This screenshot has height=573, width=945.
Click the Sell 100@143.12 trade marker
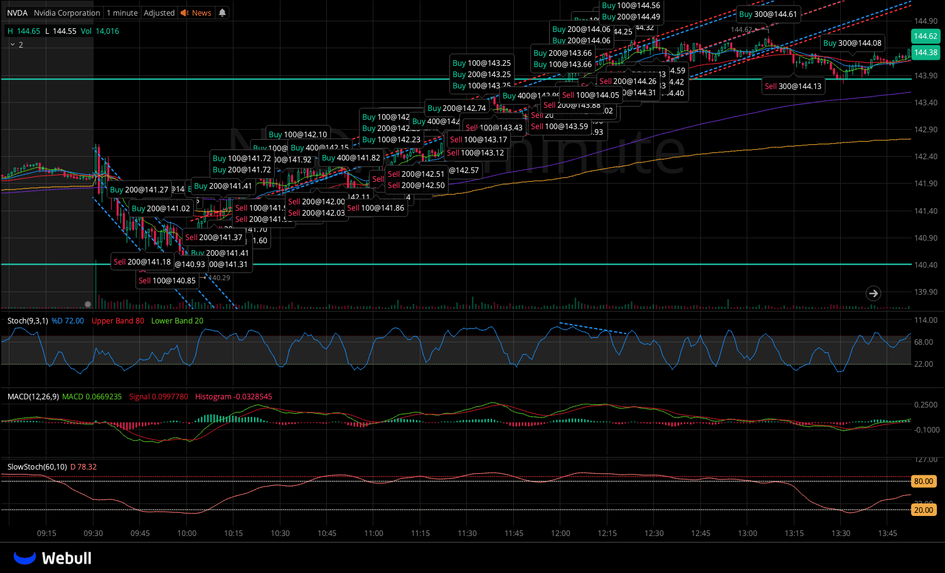(476, 153)
